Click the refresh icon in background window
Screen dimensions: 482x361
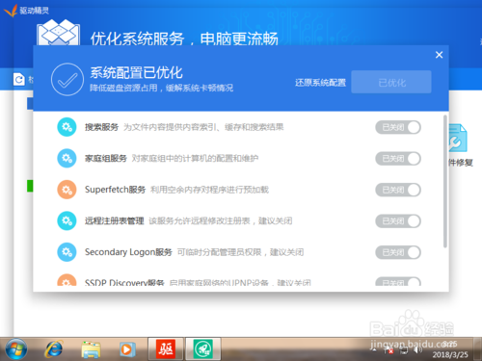coord(19,79)
